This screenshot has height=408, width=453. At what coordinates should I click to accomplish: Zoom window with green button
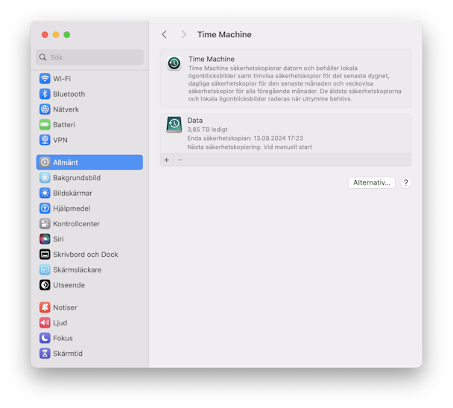tap(67, 35)
